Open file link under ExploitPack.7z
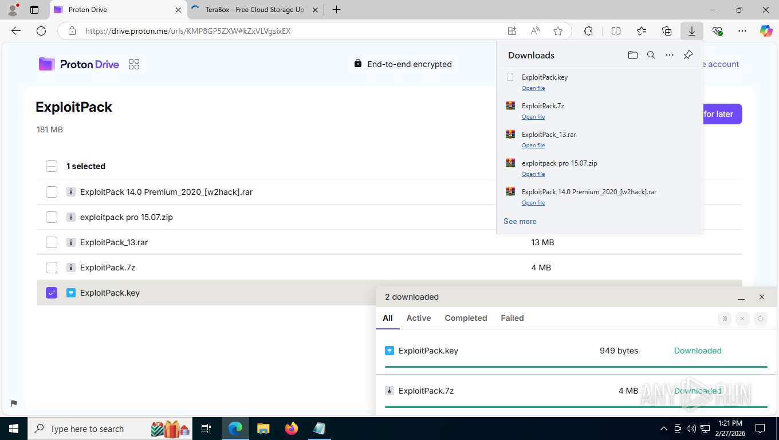The height and width of the screenshot is (440, 779). (533, 117)
